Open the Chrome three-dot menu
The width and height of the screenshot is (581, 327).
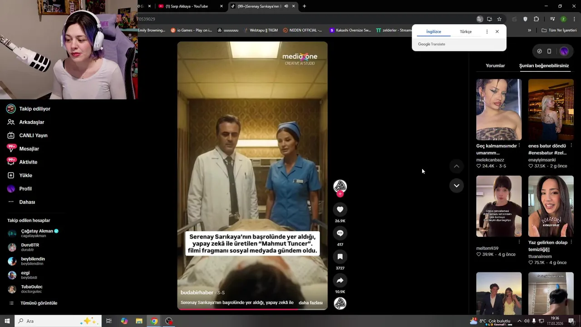click(x=574, y=19)
